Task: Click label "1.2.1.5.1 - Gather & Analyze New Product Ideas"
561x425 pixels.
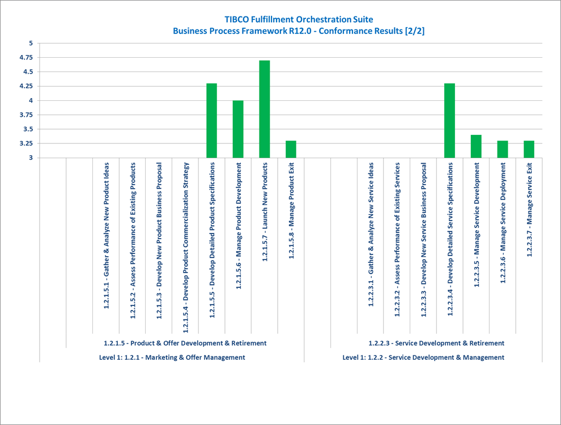Action: tap(107, 235)
